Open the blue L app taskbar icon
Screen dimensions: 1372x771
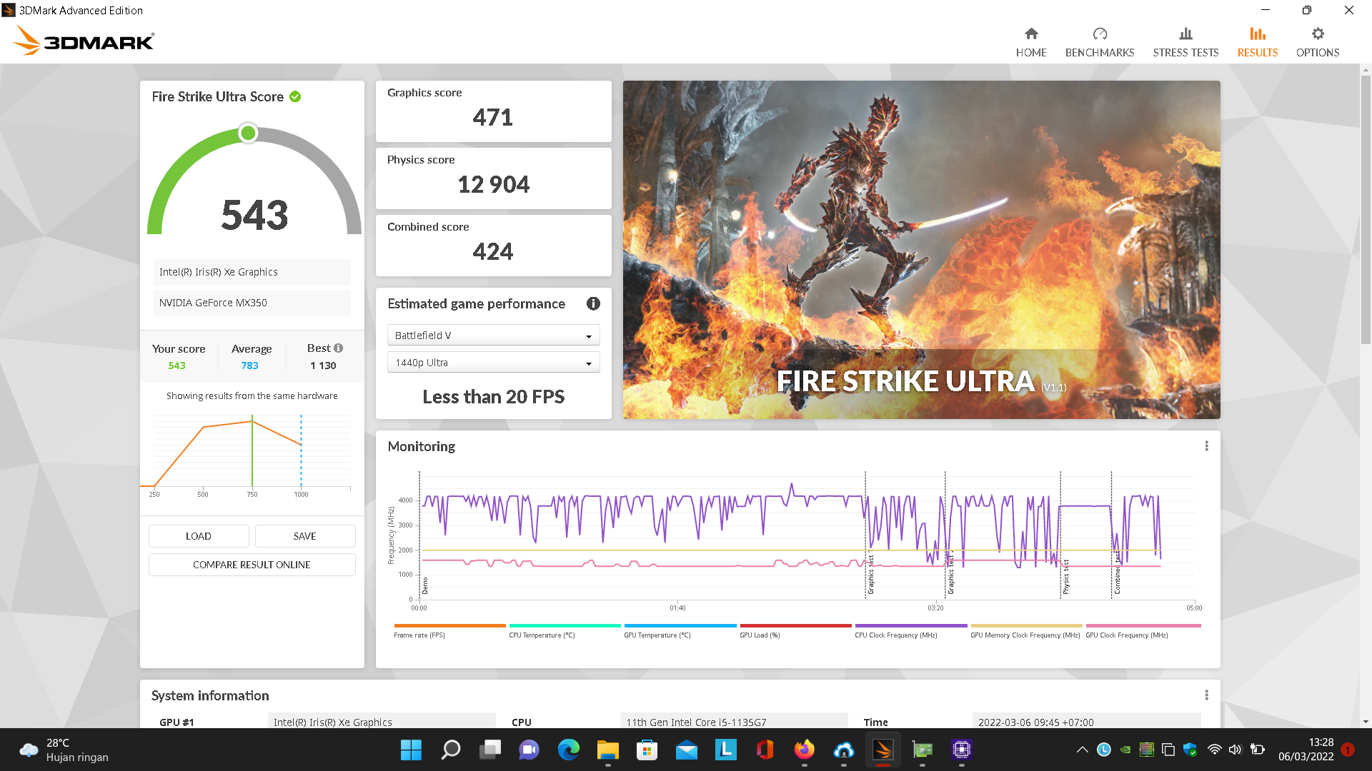[x=726, y=750]
